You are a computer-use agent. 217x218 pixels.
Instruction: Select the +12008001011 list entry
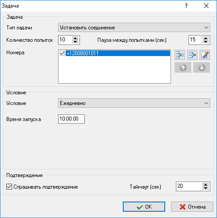coord(118,53)
